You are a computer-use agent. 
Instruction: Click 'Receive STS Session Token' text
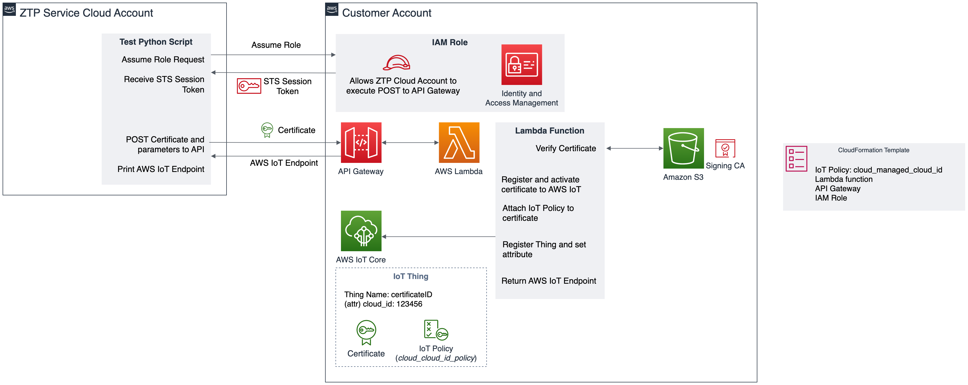[164, 84]
